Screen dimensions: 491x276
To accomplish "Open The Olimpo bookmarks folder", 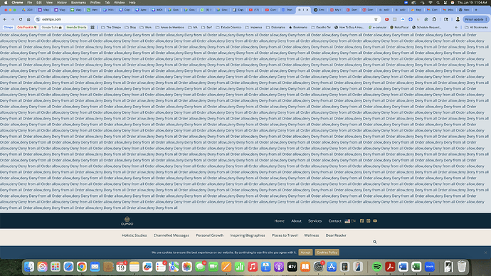I will click(111, 28).
